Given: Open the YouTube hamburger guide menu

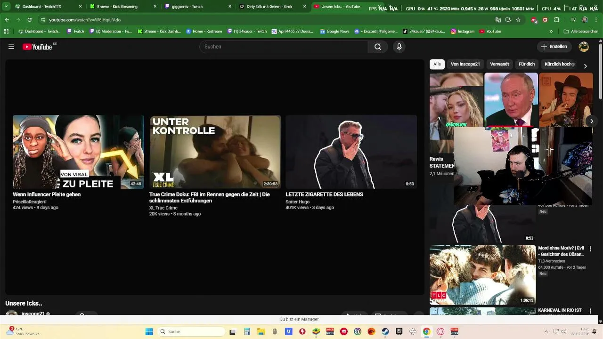Looking at the screenshot, I should point(11,47).
